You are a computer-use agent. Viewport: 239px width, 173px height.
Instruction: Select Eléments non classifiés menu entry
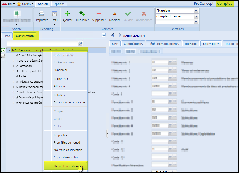[68, 166]
